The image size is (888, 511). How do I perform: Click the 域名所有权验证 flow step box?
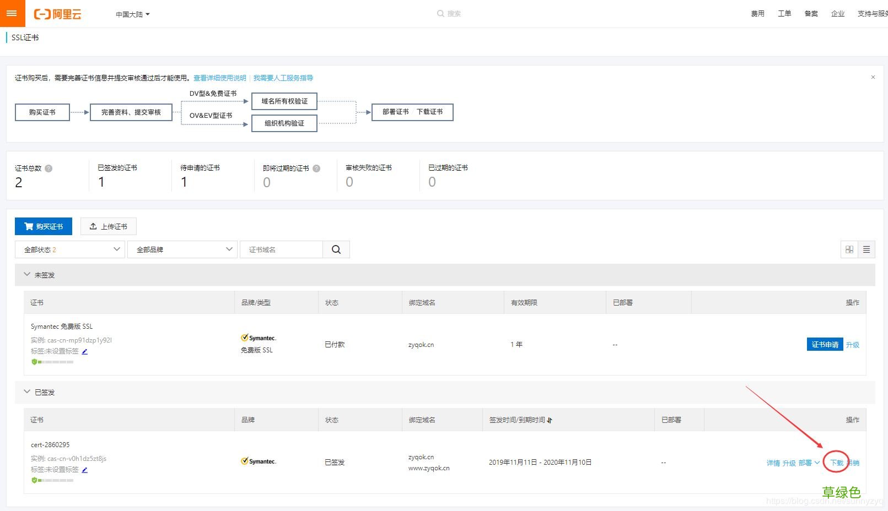click(284, 101)
